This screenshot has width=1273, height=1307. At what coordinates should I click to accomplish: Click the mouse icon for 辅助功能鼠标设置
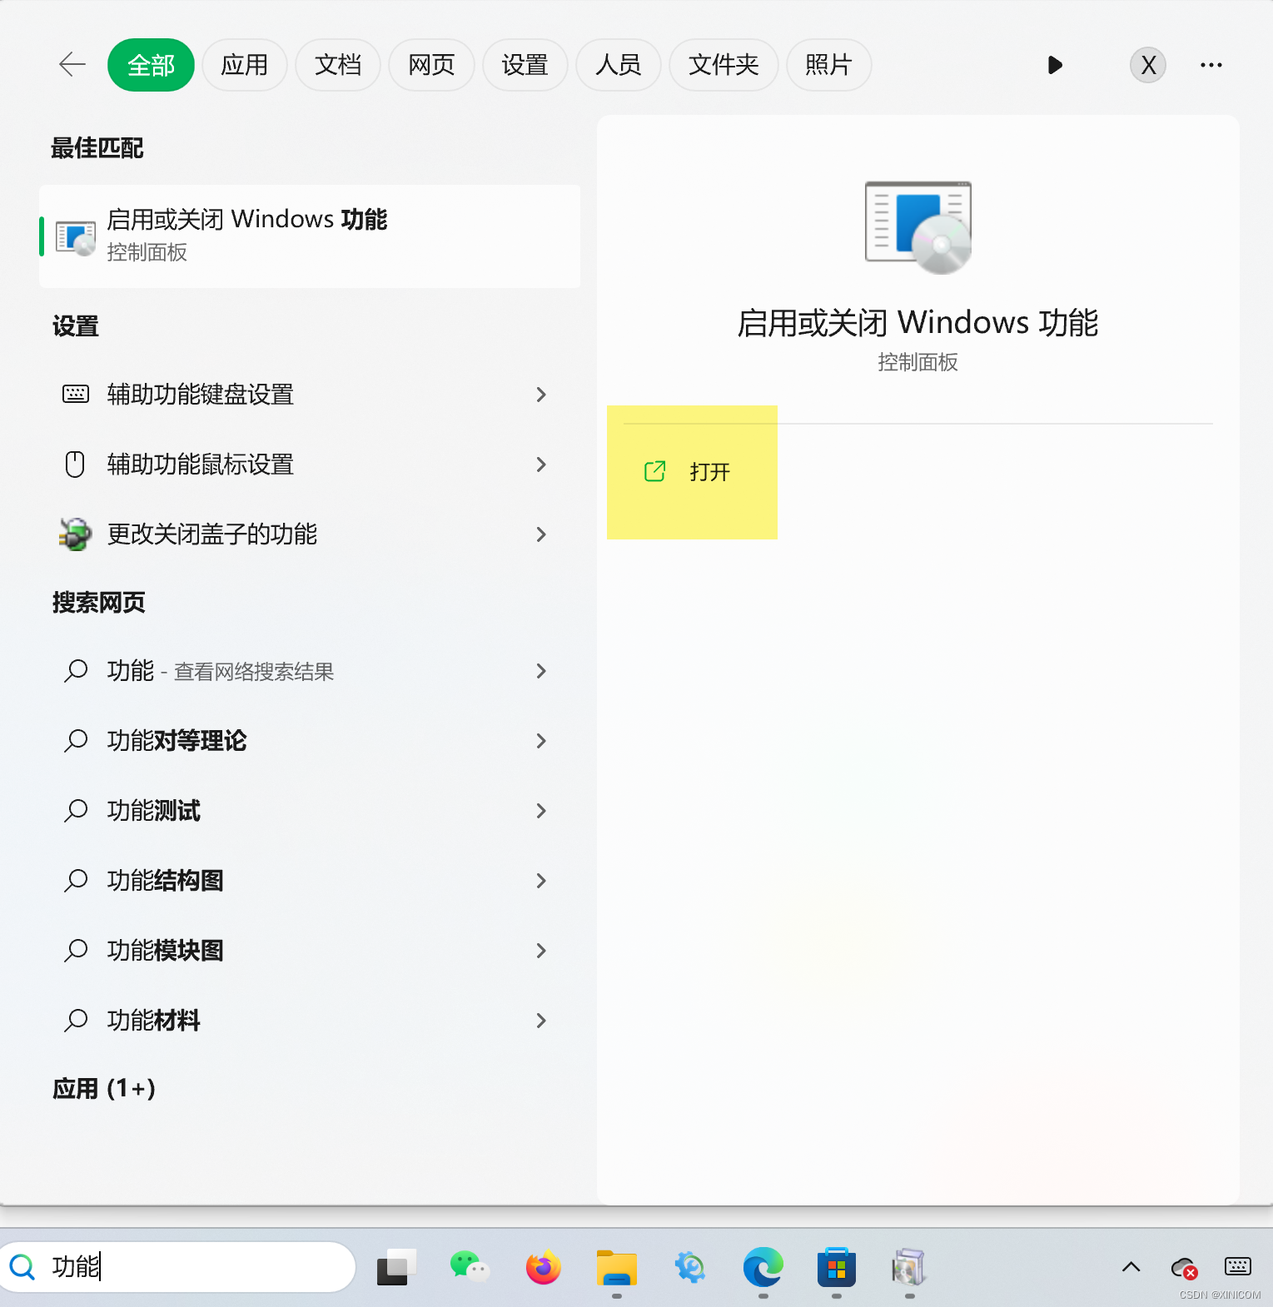tap(75, 465)
